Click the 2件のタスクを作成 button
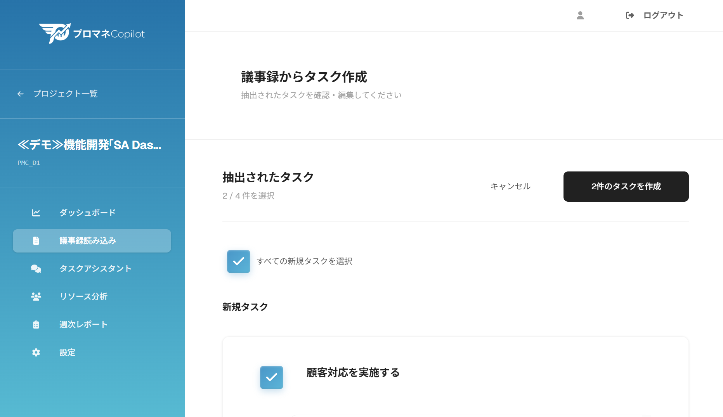 (x=626, y=186)
